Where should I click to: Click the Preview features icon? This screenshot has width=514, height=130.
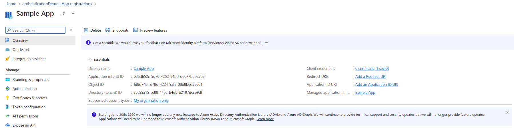[x=136, y=30]
